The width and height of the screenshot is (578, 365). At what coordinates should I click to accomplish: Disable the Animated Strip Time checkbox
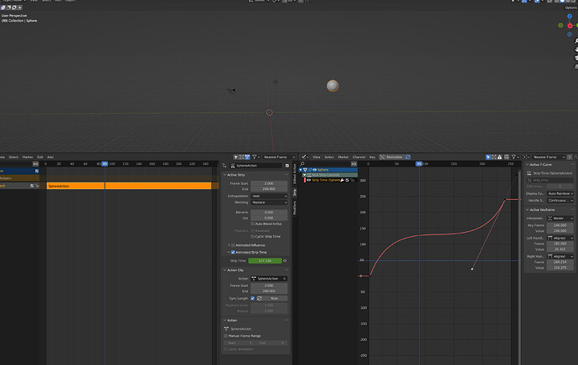click(x=233, y=252)
